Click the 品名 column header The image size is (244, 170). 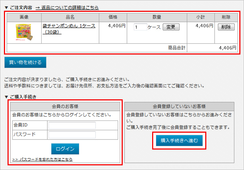[x=70, y=17]
